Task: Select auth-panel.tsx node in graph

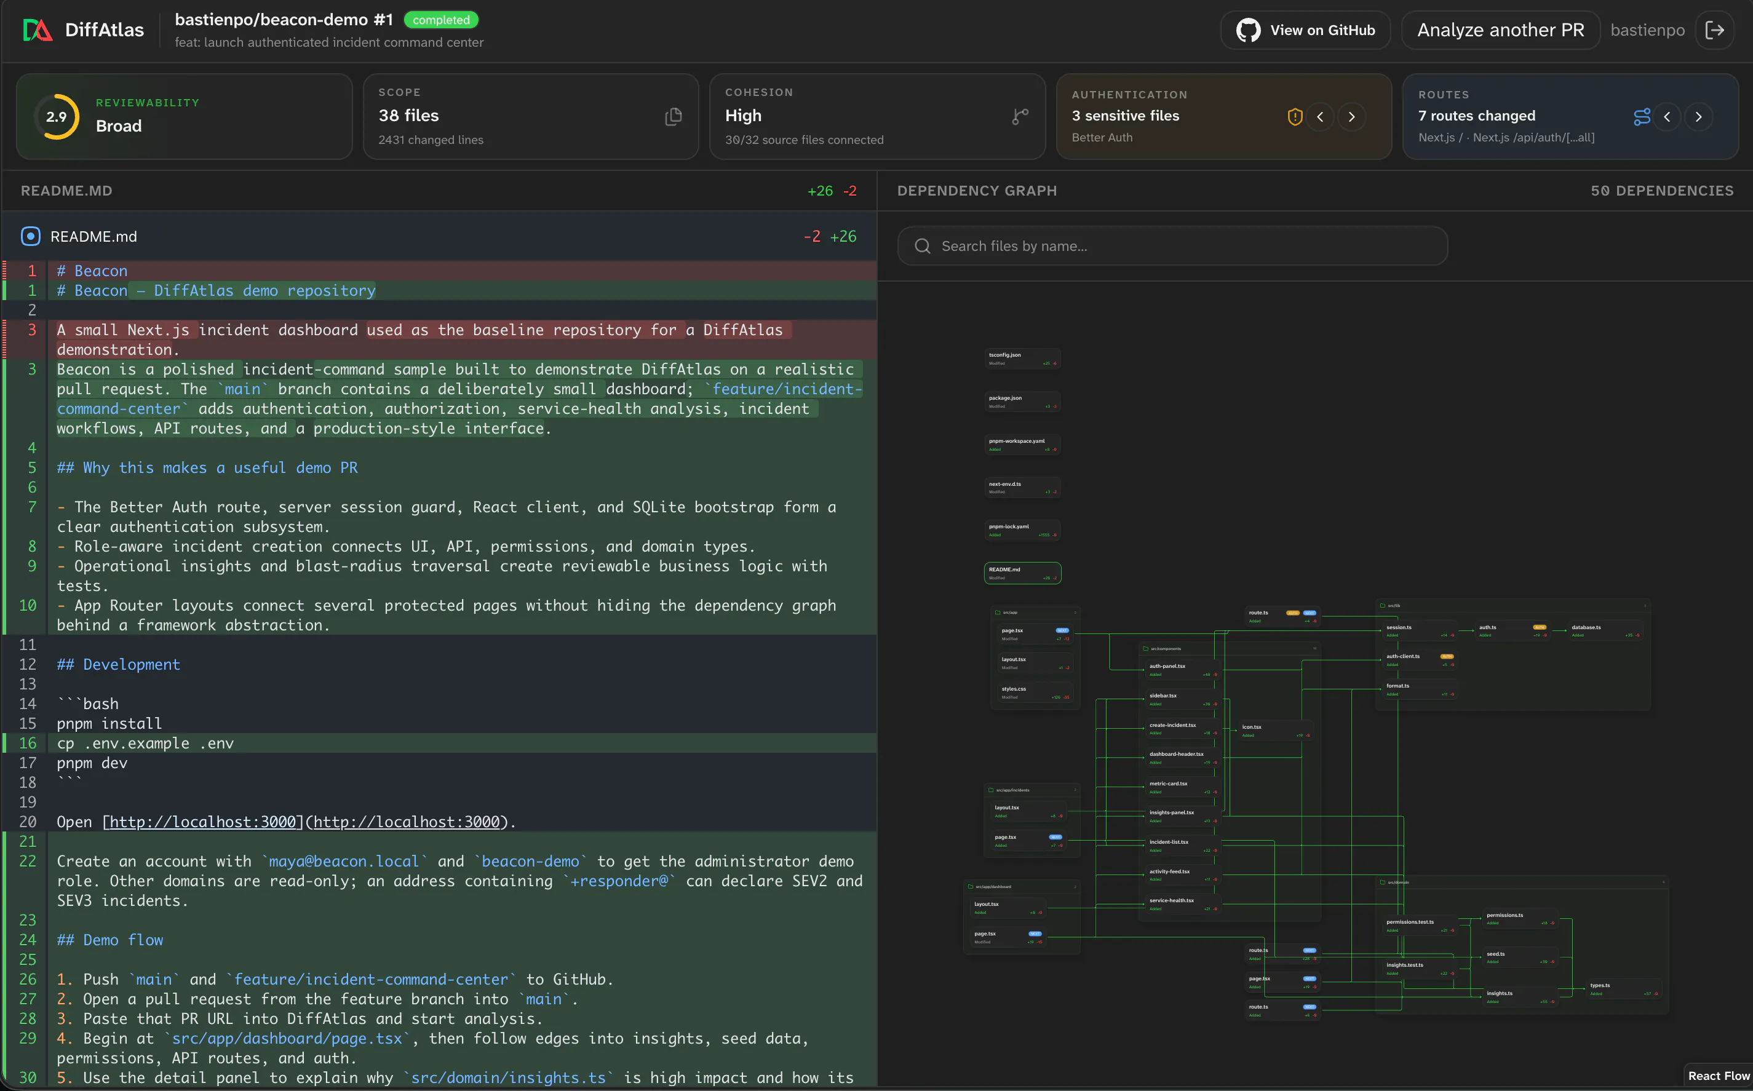Action: (1183, 670)
